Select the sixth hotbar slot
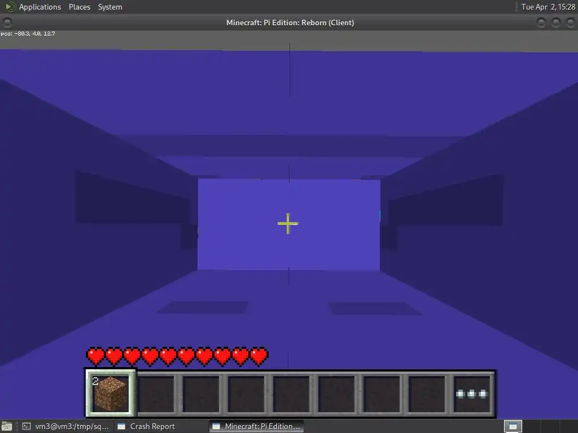Screen dimensions: 578x433 click(336, 394)
